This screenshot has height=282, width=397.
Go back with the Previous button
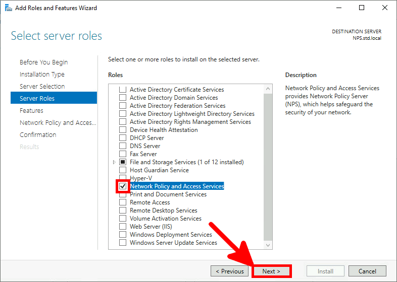coord(229,271)
